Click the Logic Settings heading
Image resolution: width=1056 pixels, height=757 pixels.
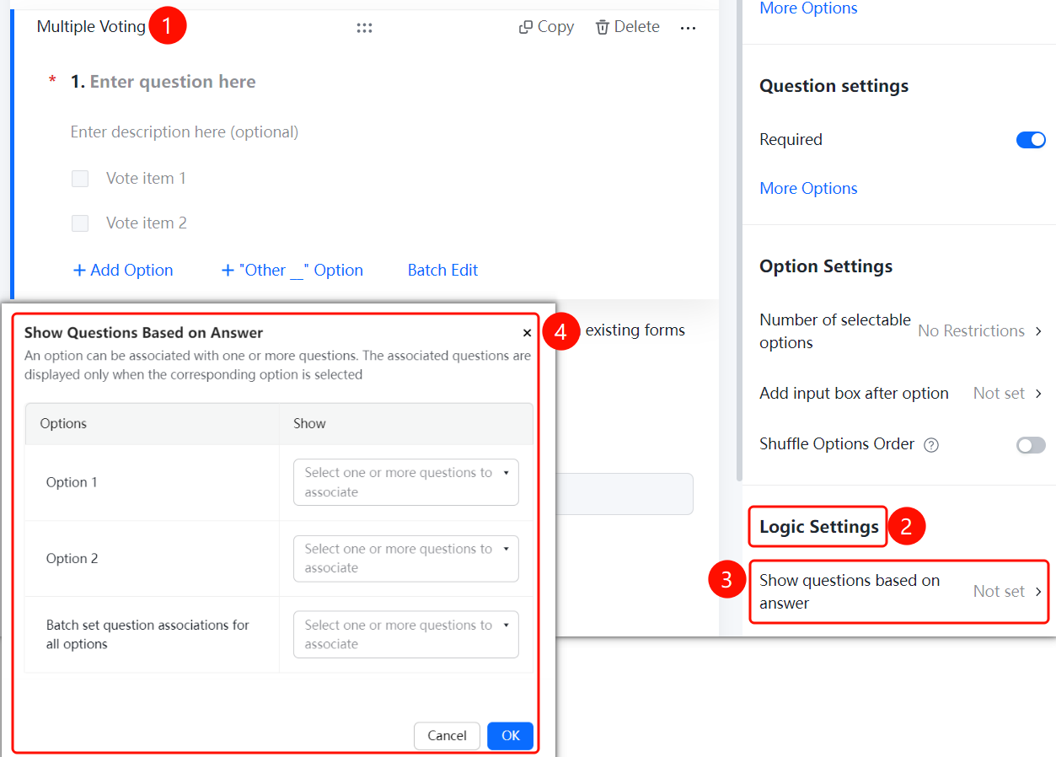click(x=819, y=527)
